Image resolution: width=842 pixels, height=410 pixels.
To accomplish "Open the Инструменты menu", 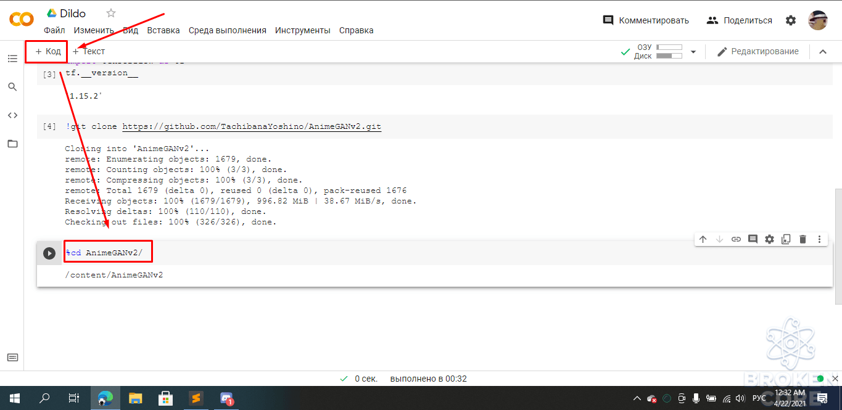I will [x=303, y=30].
